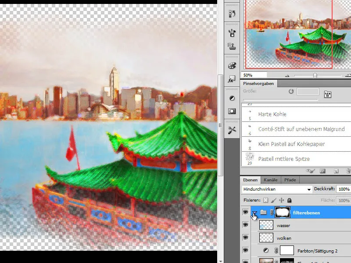The height and width of the screenshot is (263, 351).
Task: Hide the filterebenen group
Action: point(245,212)
